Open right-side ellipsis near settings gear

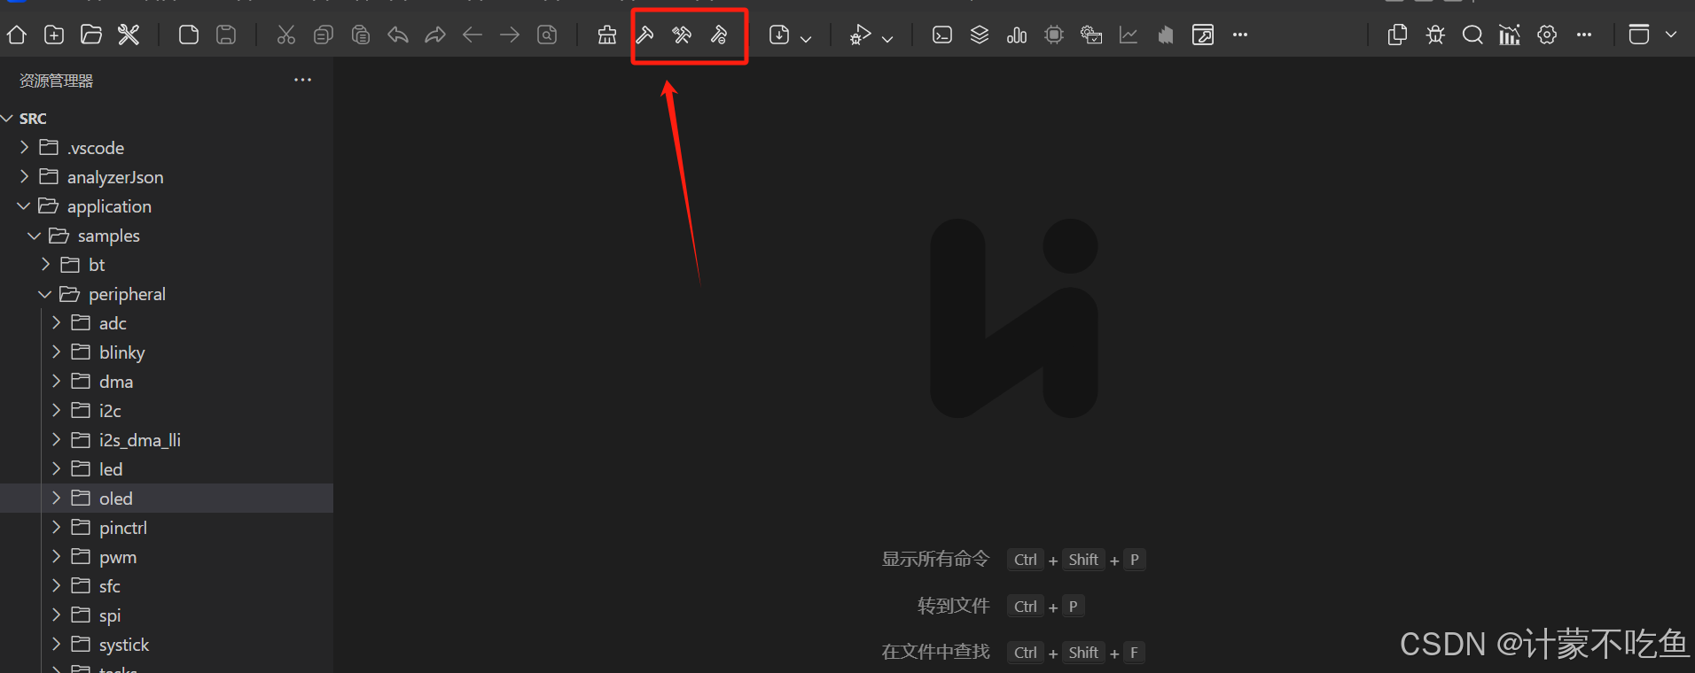[x=1584, y=35]
